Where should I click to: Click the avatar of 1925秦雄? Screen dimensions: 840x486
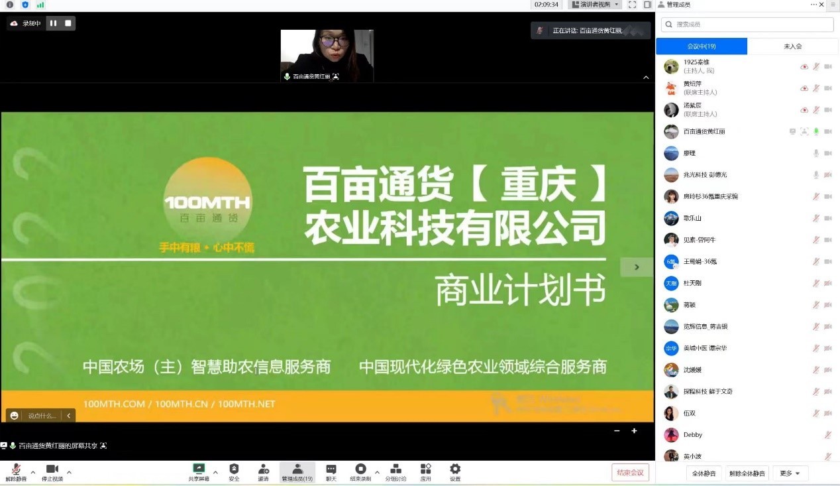(x=671, y=66)
